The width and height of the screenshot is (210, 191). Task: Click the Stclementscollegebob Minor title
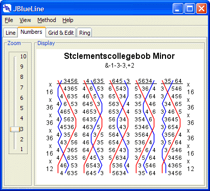pos(120,56)
